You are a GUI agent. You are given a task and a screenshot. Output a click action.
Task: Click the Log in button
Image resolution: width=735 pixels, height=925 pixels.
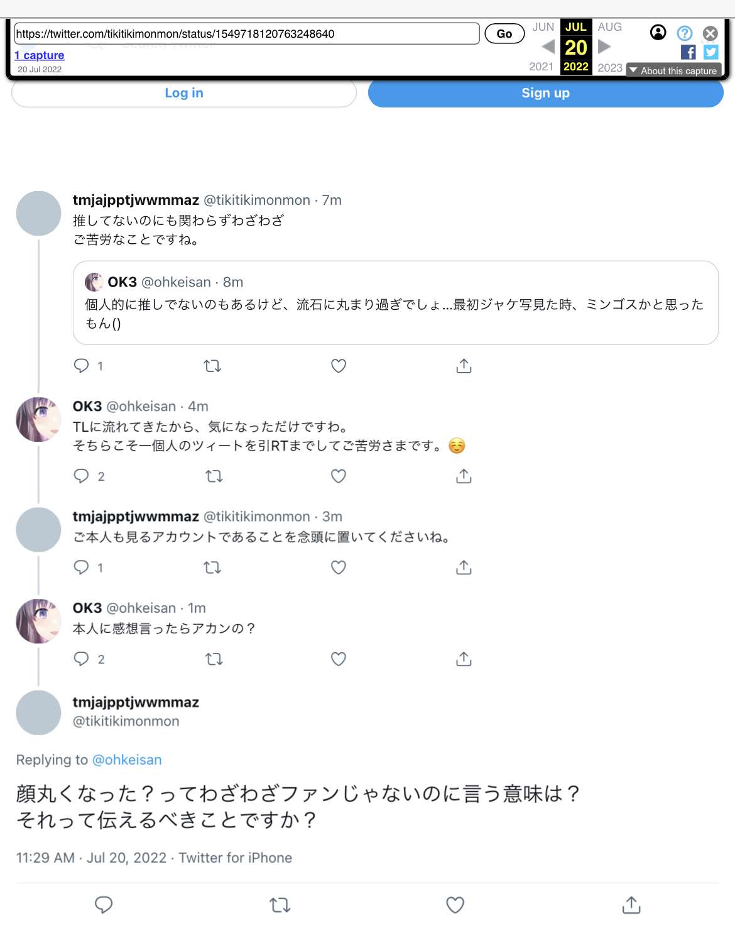184,93
